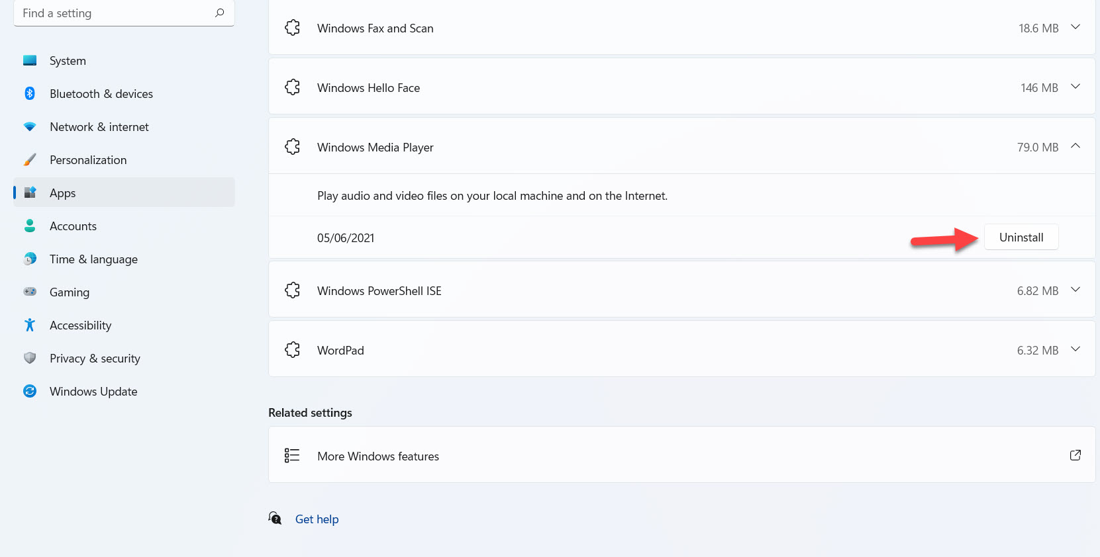Click the Accessibility figure icon
1100x557 pixels.
30,325
